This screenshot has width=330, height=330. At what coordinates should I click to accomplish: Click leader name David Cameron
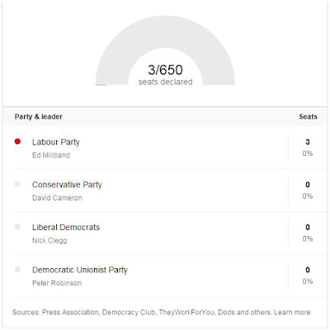click(x=57, y=198)
